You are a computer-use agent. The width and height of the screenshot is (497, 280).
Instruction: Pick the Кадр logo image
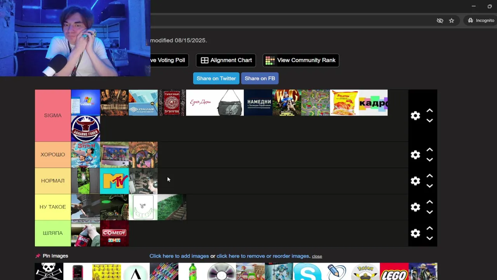pyautogui.click(x=373, y=103)
